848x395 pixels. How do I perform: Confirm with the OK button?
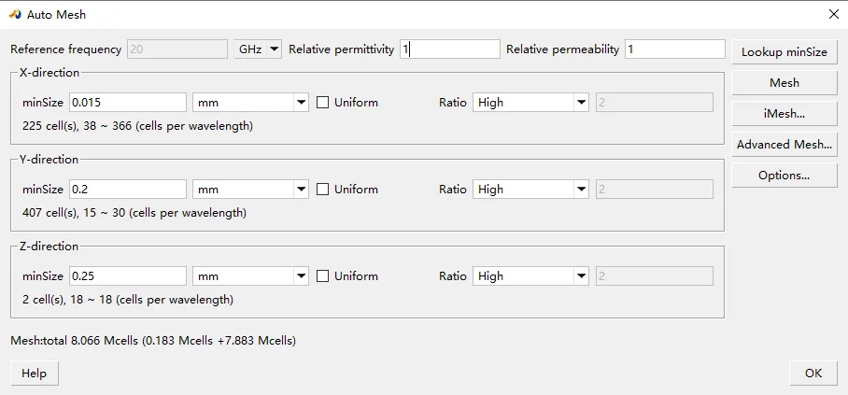coord(813,374)
